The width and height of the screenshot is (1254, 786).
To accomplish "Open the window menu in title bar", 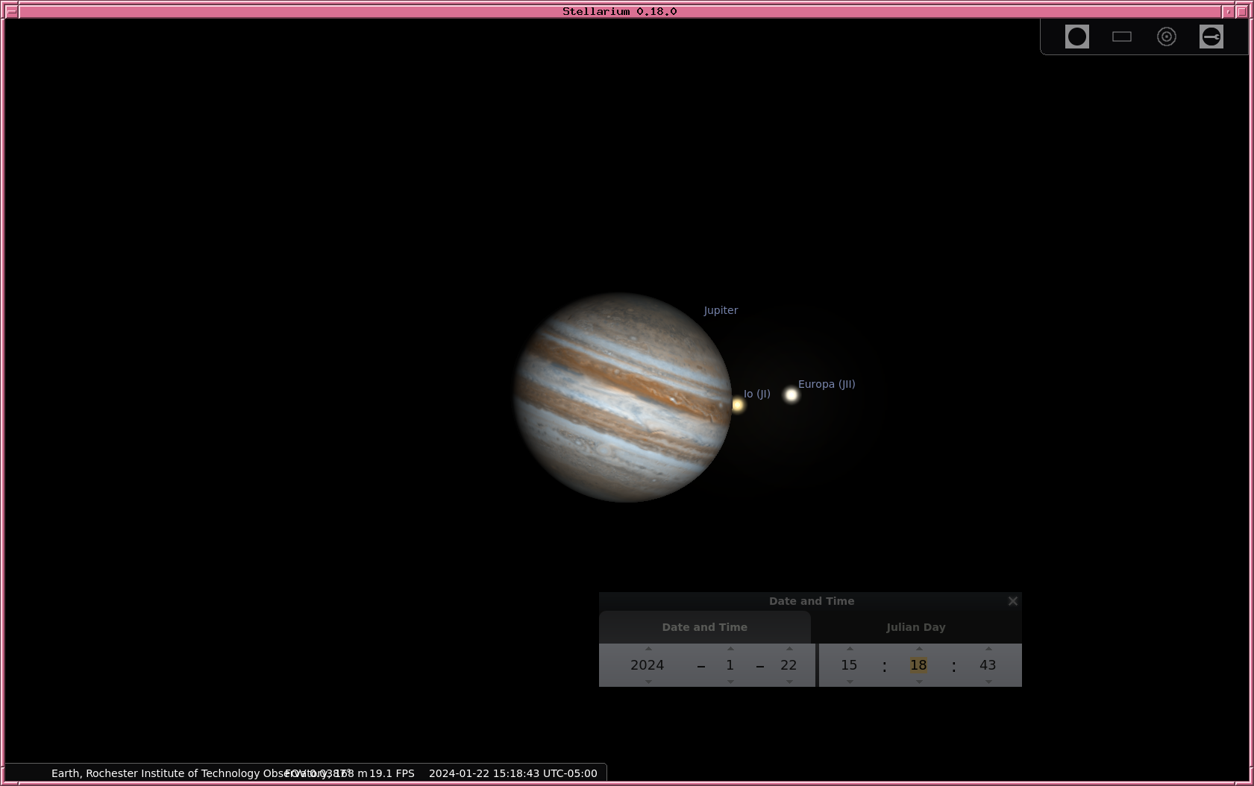I will [x=11, y=11].
